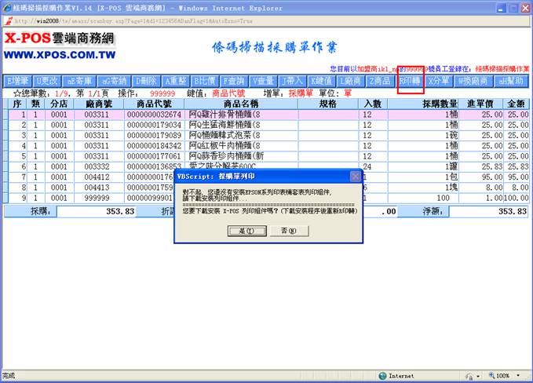
Task: Select row 1 product code 0000000032674
Action: [154, 115]
